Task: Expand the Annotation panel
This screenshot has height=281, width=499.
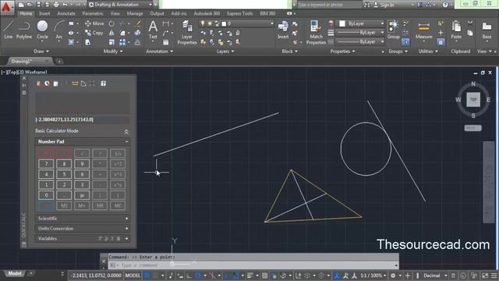Action: [x=159, y=52]
